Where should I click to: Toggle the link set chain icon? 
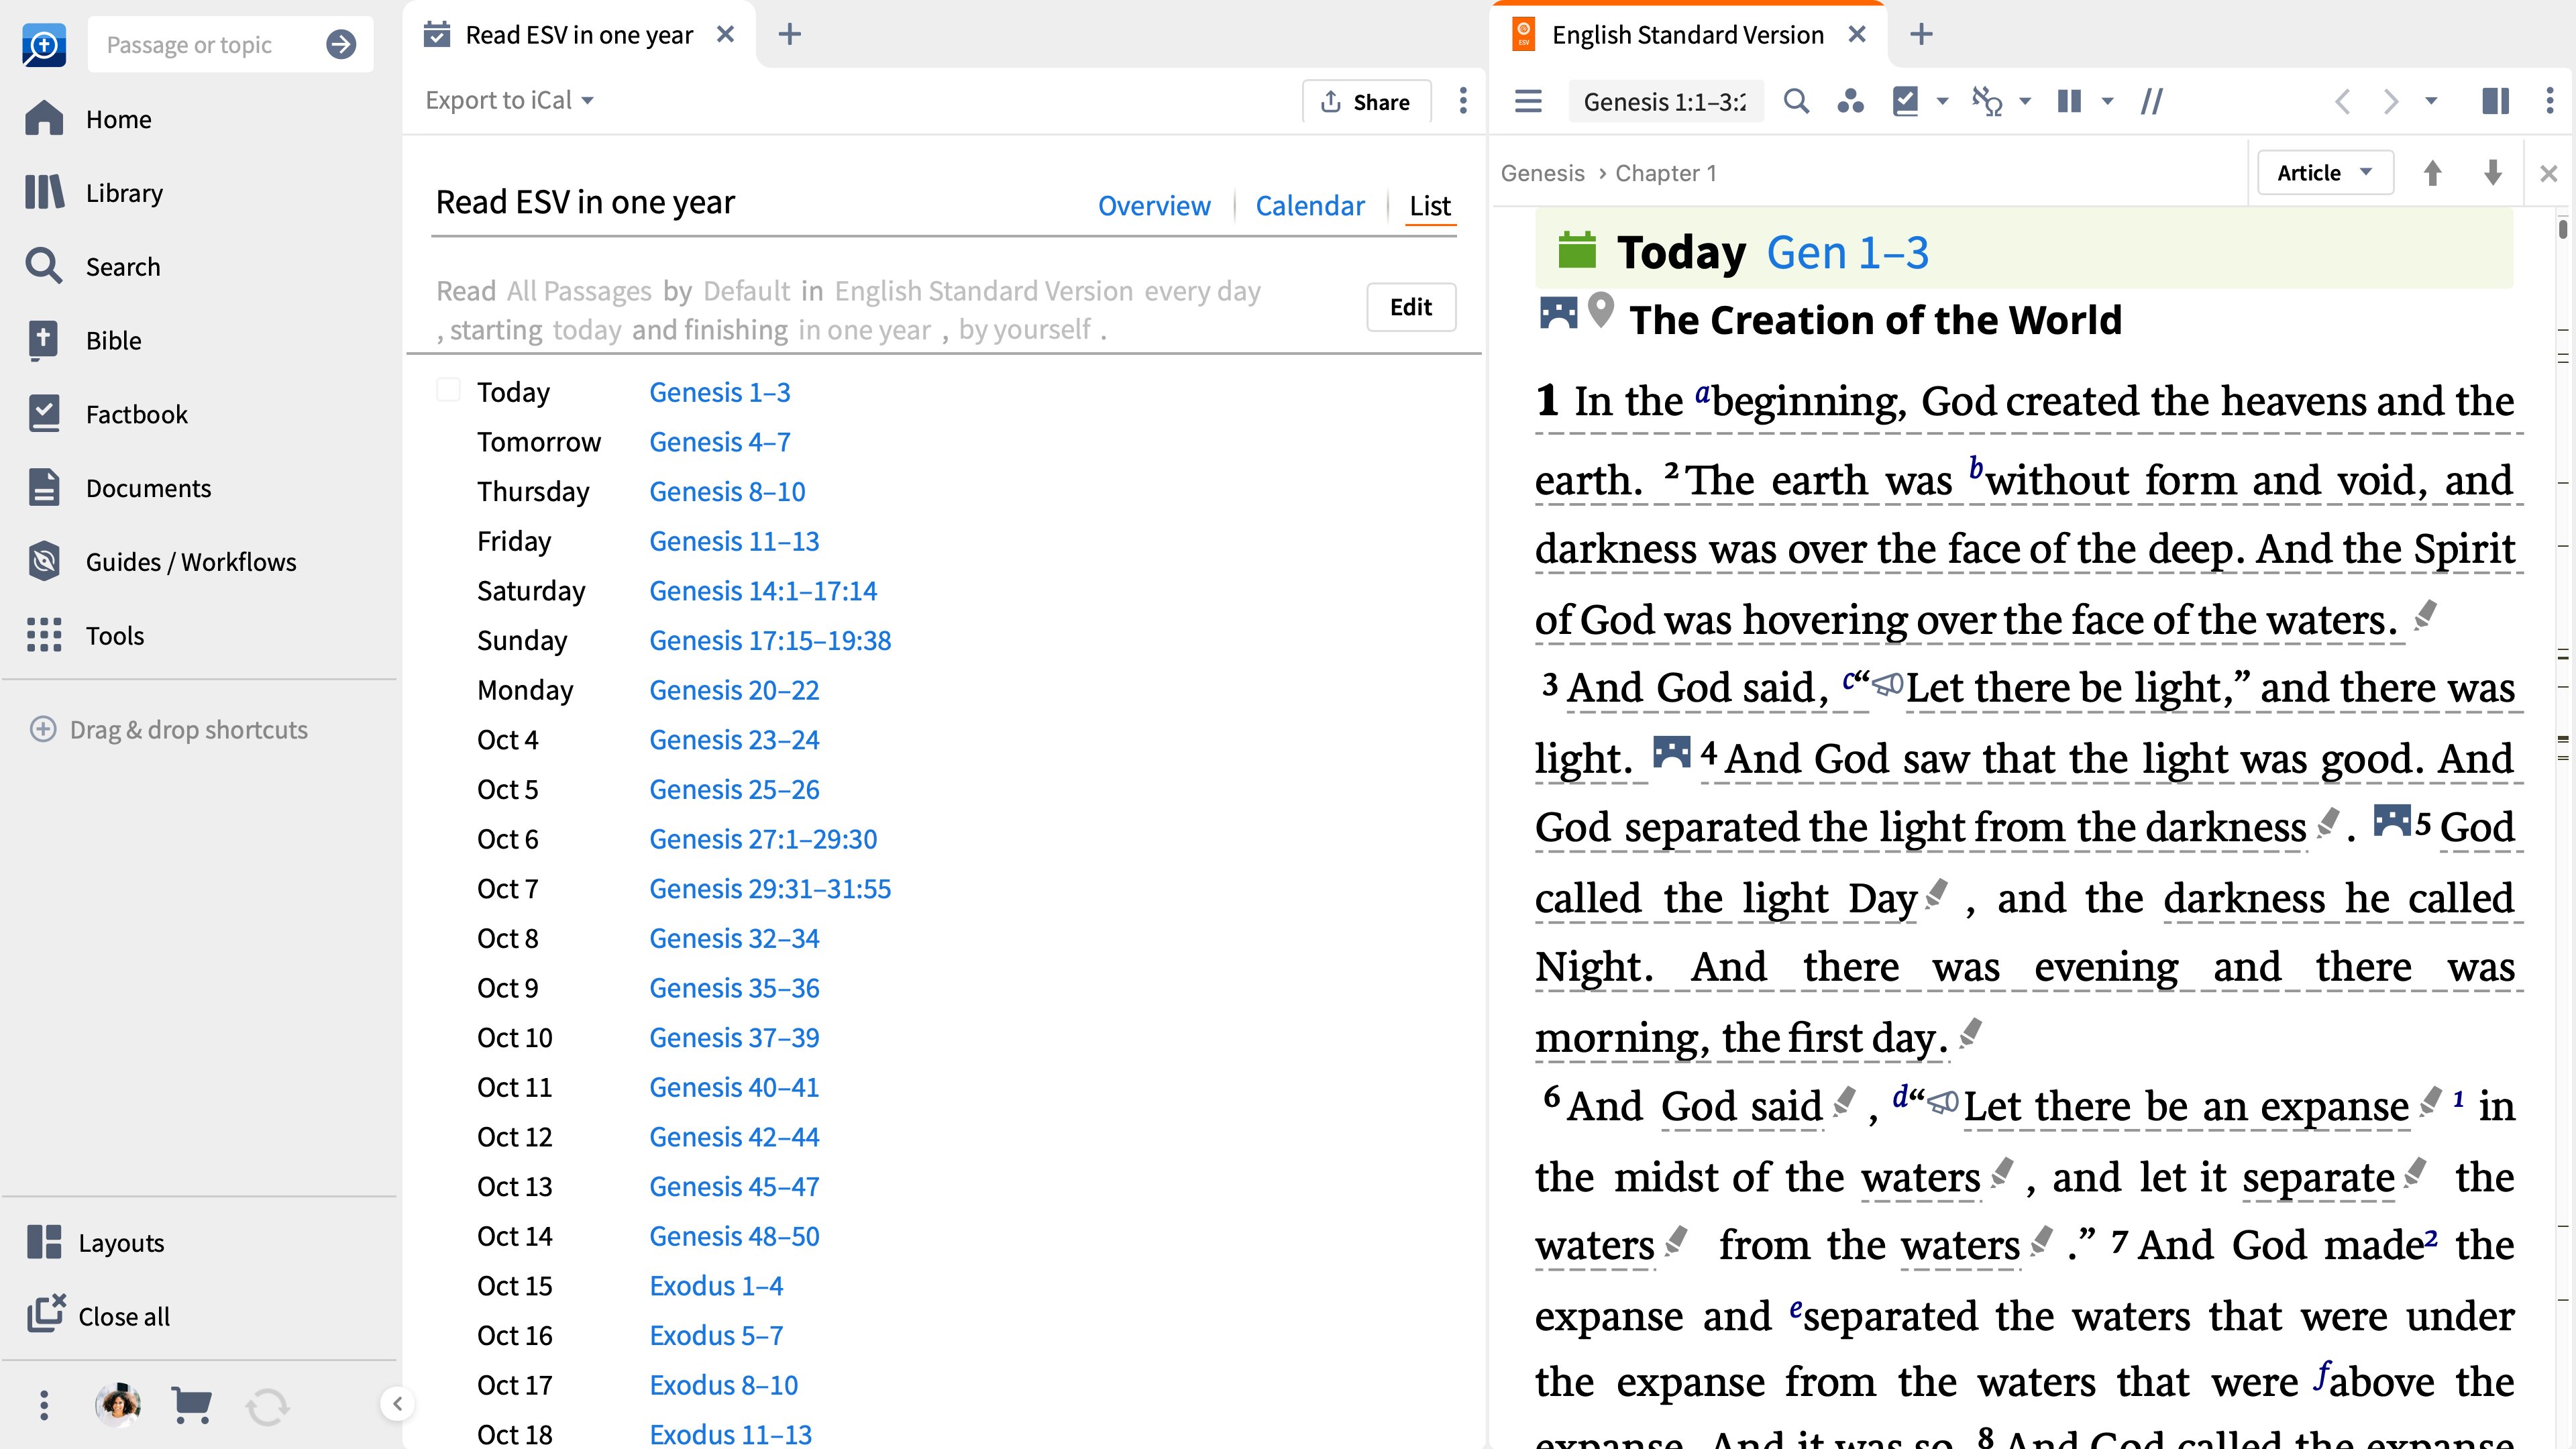click(1987, 101)
